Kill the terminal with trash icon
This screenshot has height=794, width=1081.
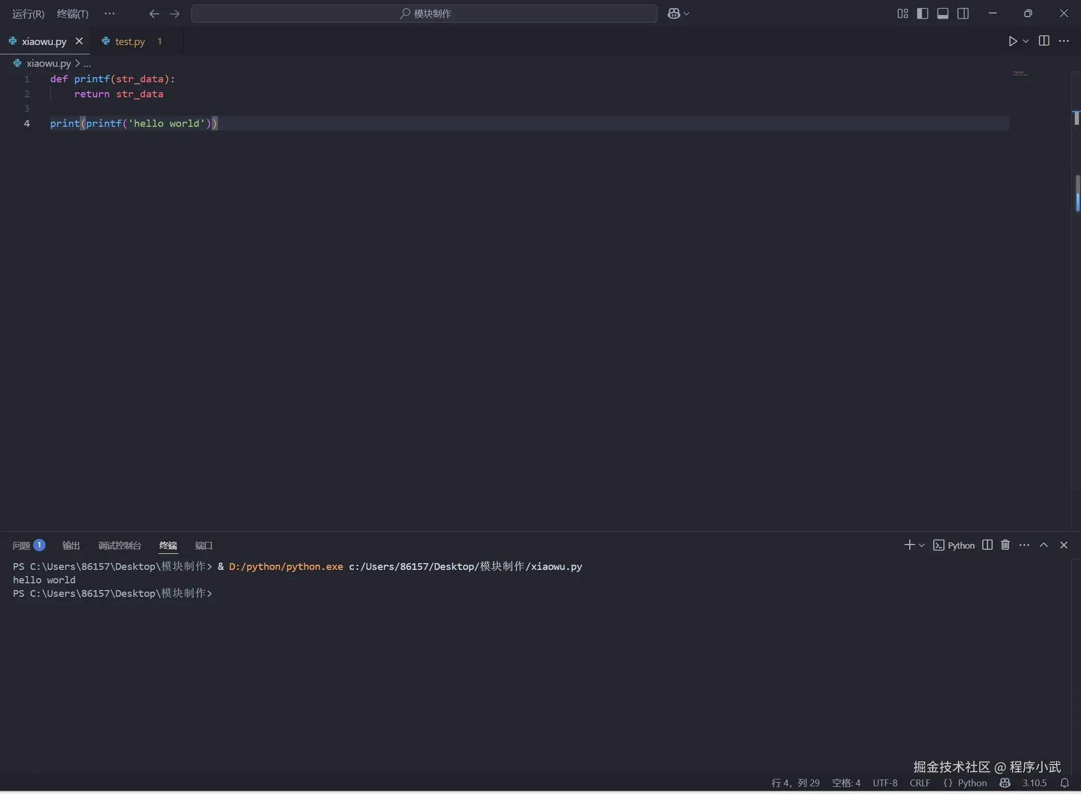pyautogui.click(x=1005, y=545)
